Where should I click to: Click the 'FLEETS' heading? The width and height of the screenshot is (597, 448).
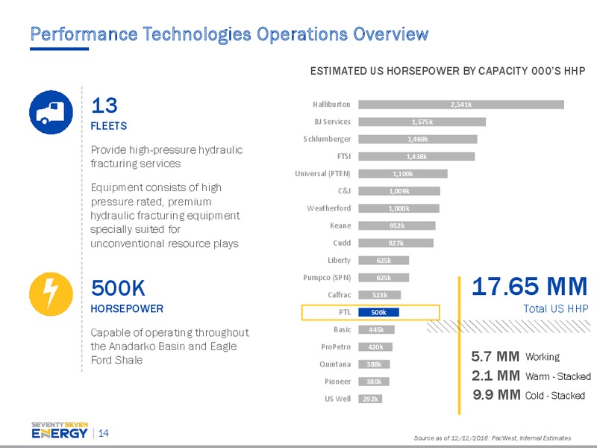pos(109,126)
